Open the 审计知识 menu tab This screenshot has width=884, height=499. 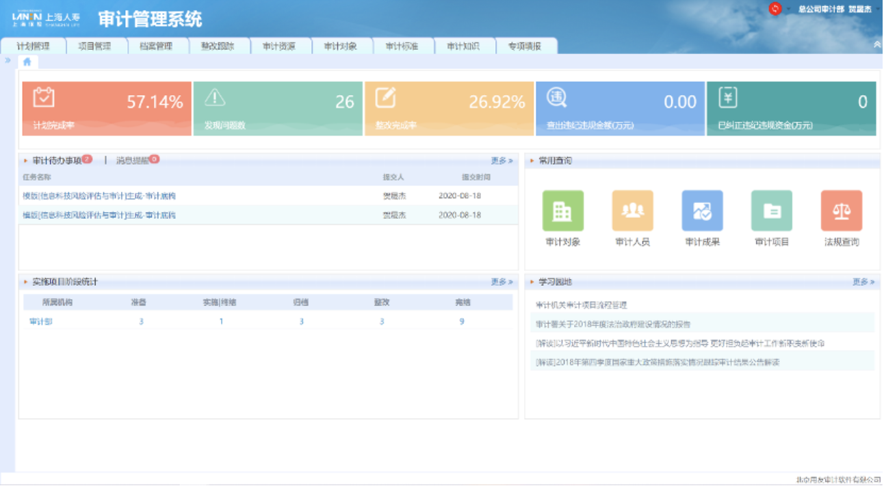(463, 46)
